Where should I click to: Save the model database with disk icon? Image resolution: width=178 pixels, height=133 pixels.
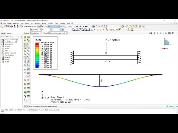pyautogui.click(x=9, y=26)
